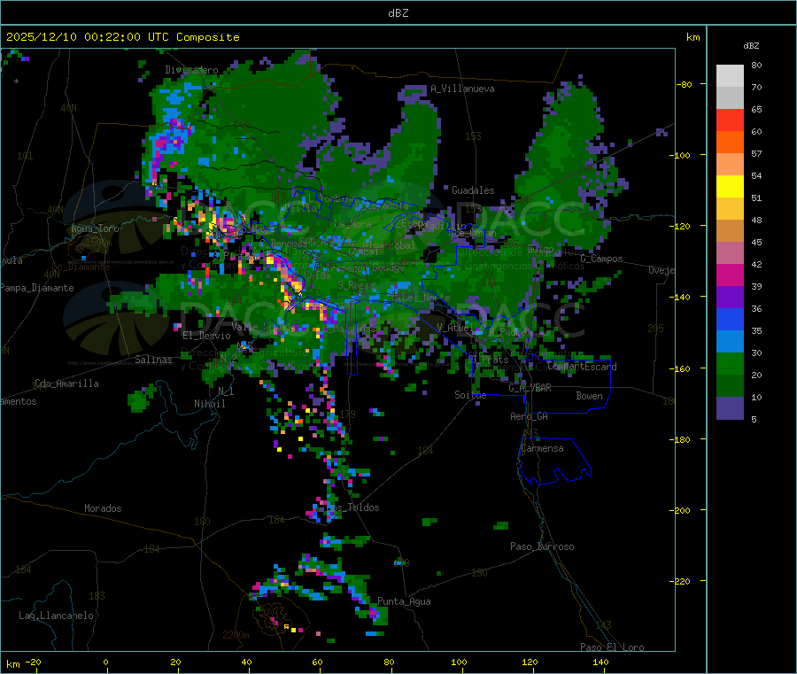Screen dimensions: 797x674
Task: Click the Valle_Grande label
Action: coord(264,326)
